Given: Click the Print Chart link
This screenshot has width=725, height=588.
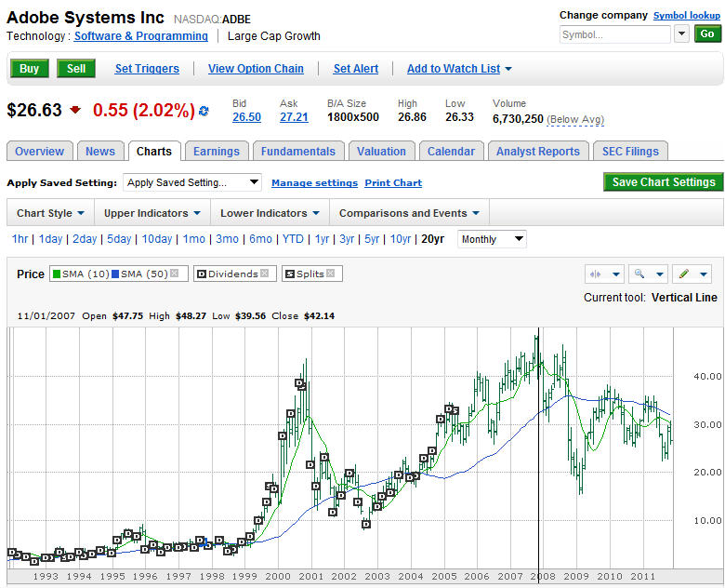Looking at the screenshot, I should pyautogui.click(x=393, y=183).
